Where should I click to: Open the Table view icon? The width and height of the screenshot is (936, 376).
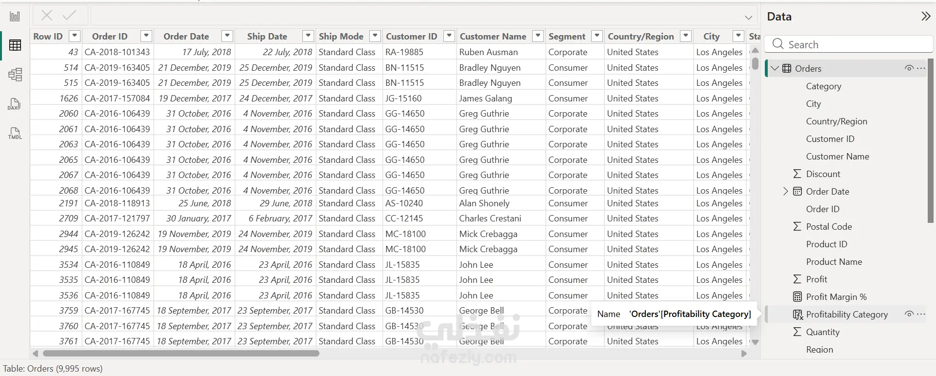[15, 45]
